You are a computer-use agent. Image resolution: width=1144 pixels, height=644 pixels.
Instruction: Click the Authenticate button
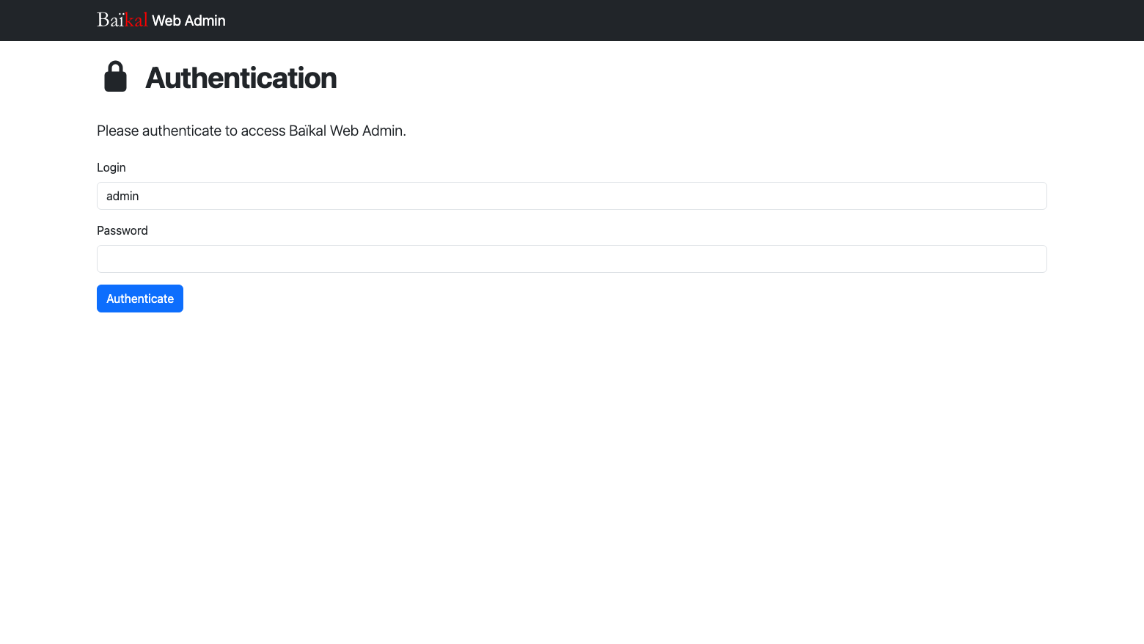[140, 299]
